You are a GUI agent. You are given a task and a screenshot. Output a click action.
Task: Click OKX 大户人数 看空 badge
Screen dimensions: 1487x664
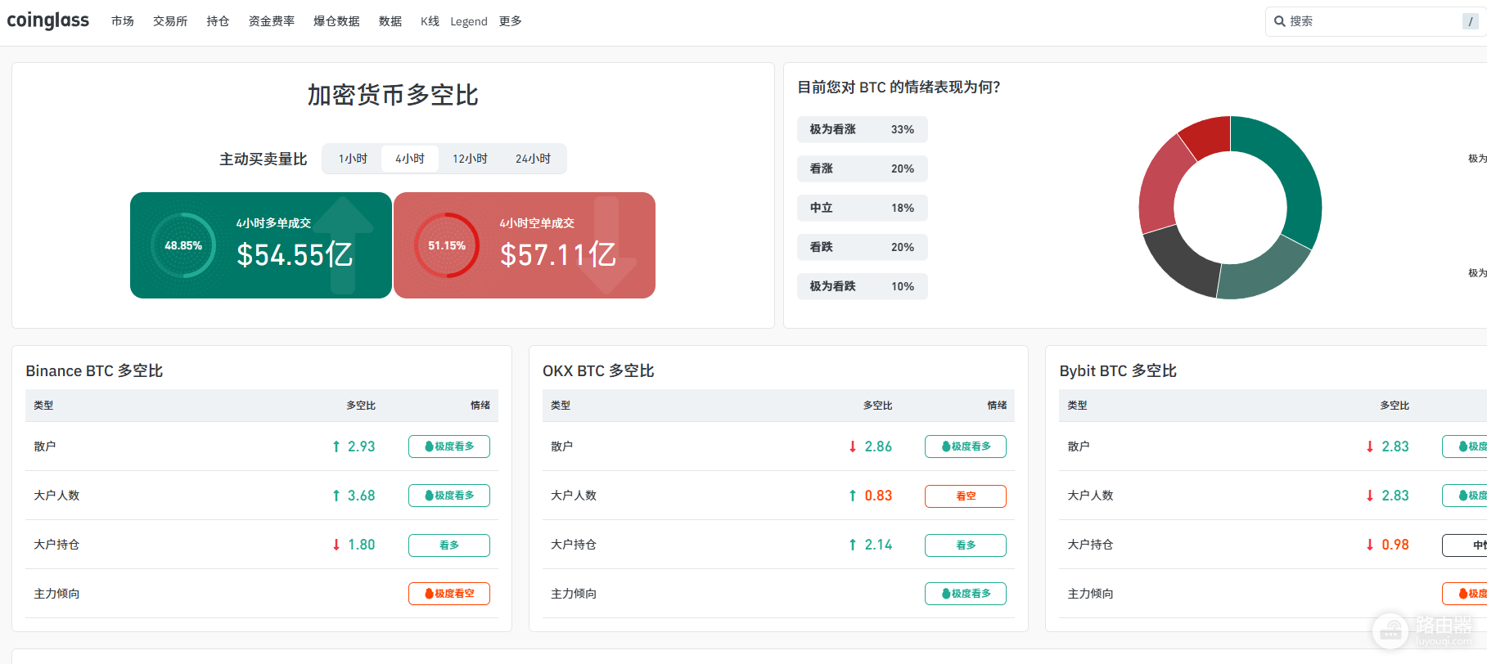click(x=966, y=496)
